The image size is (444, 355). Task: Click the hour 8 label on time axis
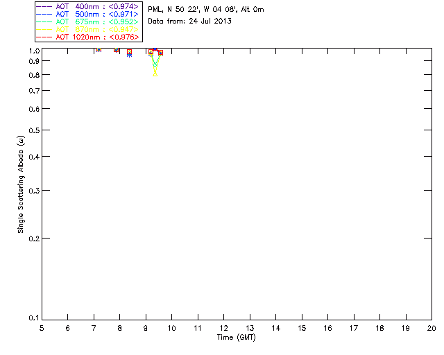(x=120, y=329)
